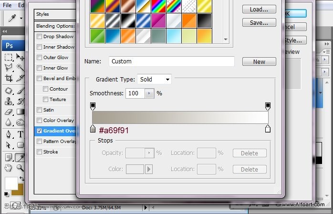Select the Rounded Rectangle shape tool

tap(20, 145)
